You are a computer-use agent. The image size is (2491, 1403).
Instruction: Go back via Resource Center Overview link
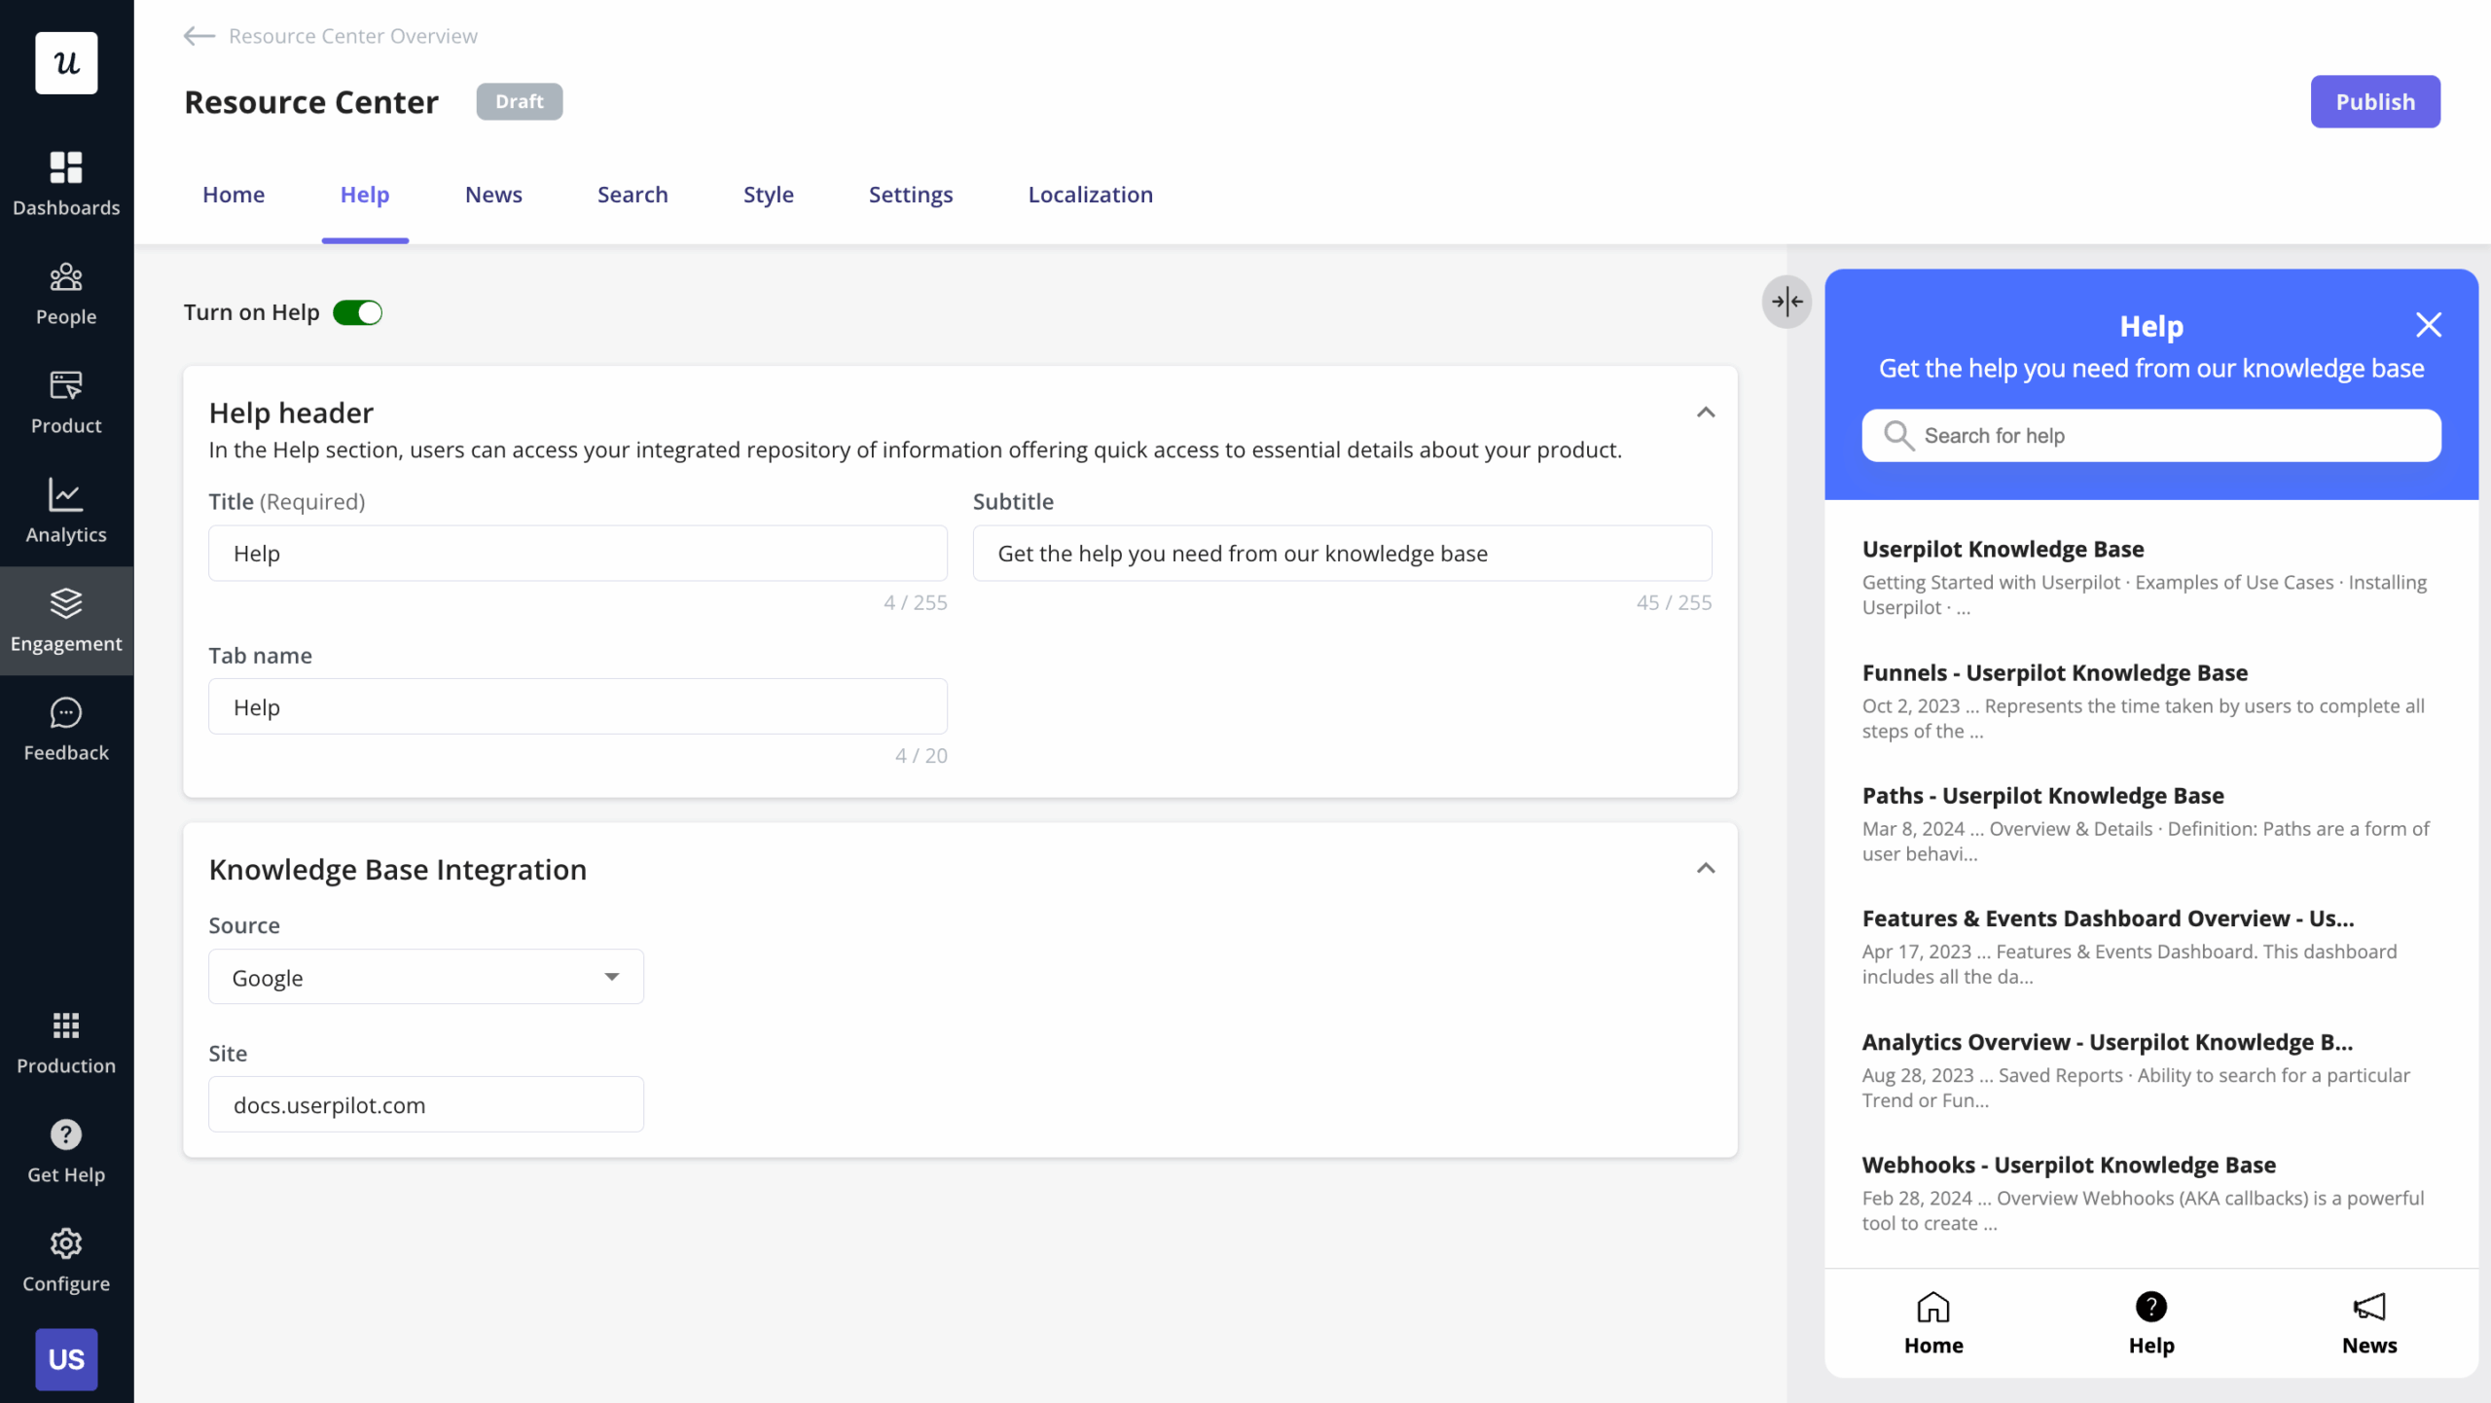point(331,36)
